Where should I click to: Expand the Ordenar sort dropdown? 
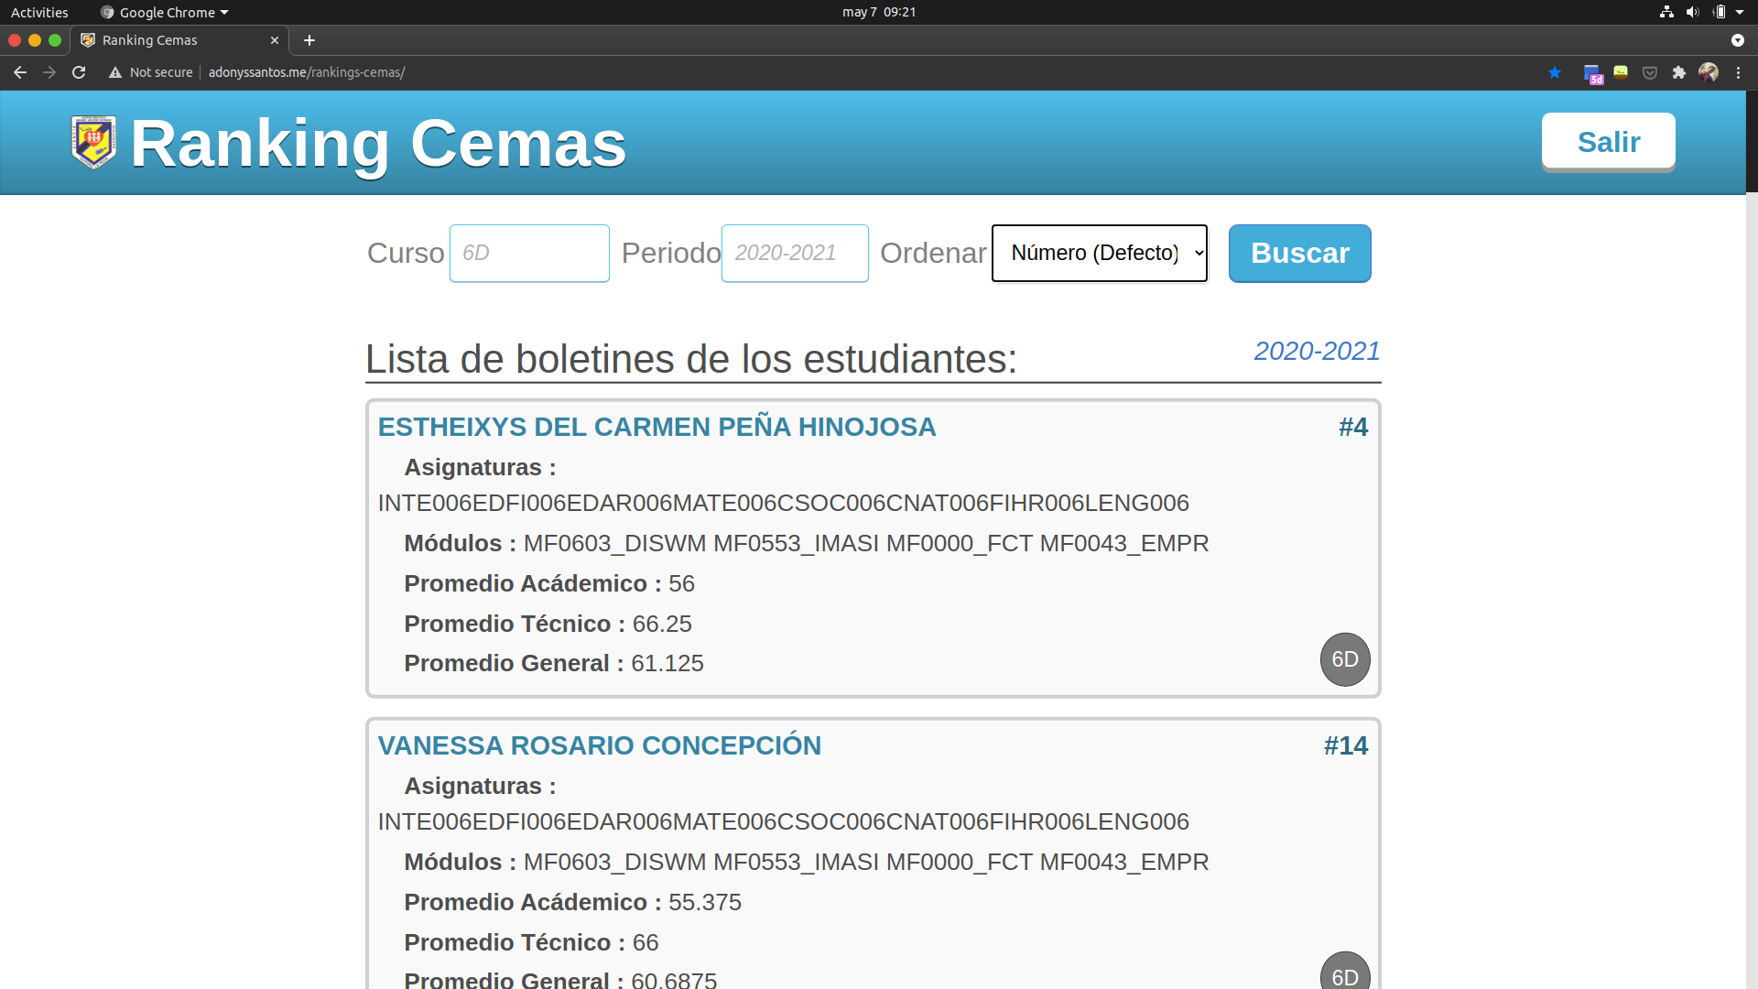tap(1099, 253)
